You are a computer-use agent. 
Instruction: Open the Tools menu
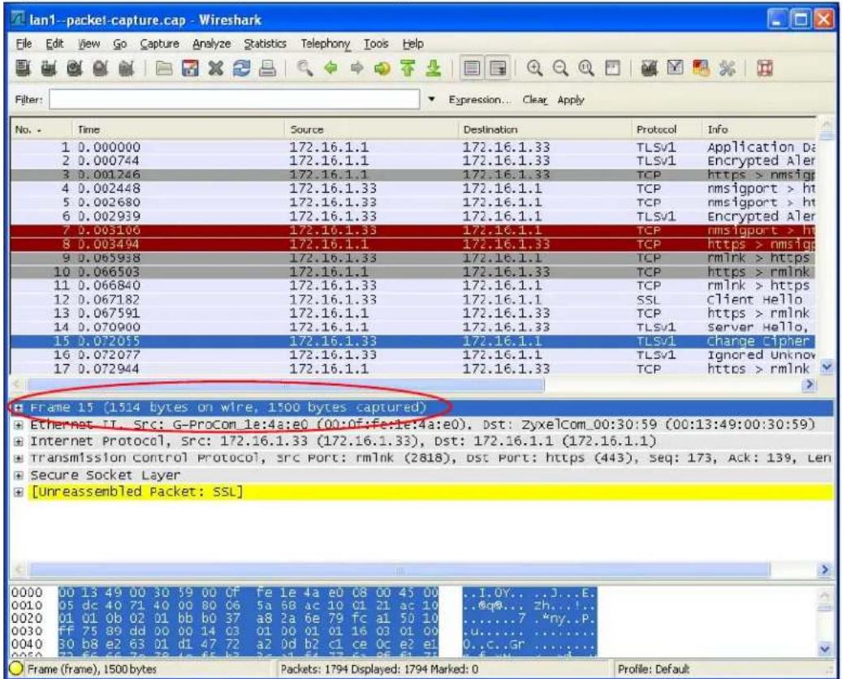[376, 44]
